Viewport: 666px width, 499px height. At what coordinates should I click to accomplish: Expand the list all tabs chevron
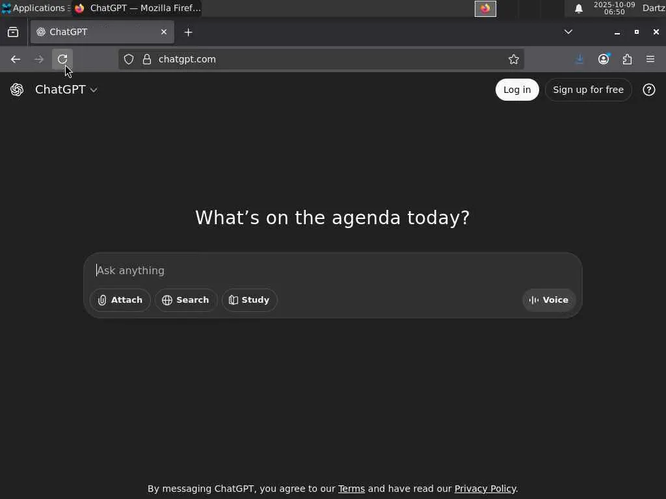coord(568,32)
